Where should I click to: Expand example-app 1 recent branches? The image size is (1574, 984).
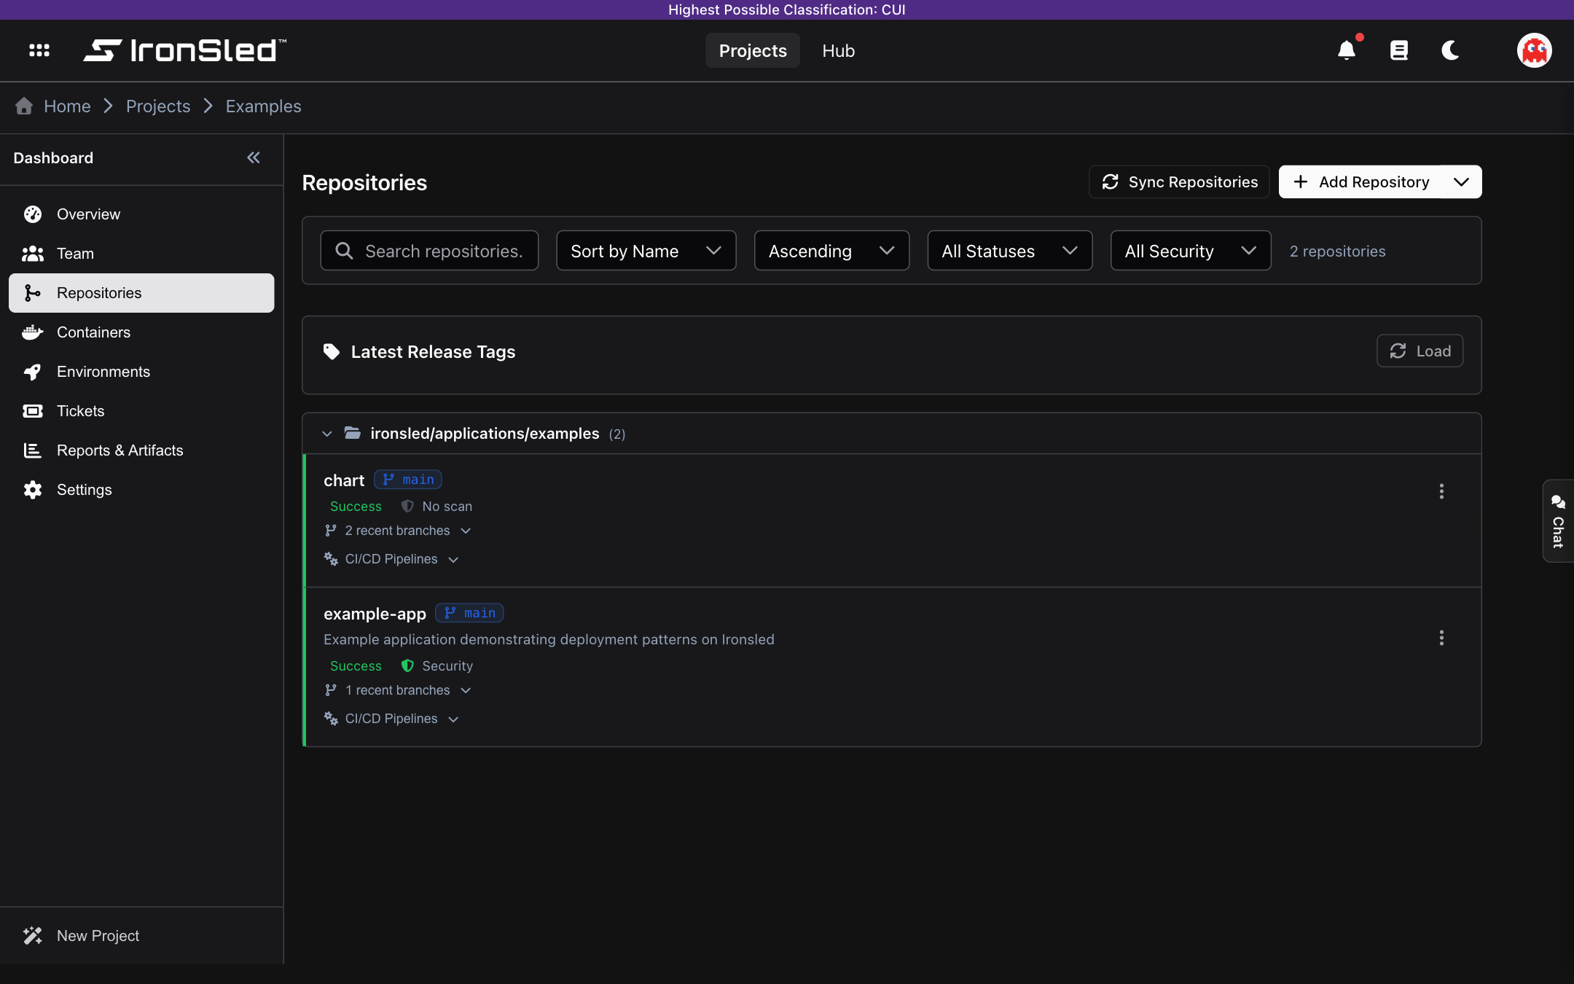click(398, 690)
